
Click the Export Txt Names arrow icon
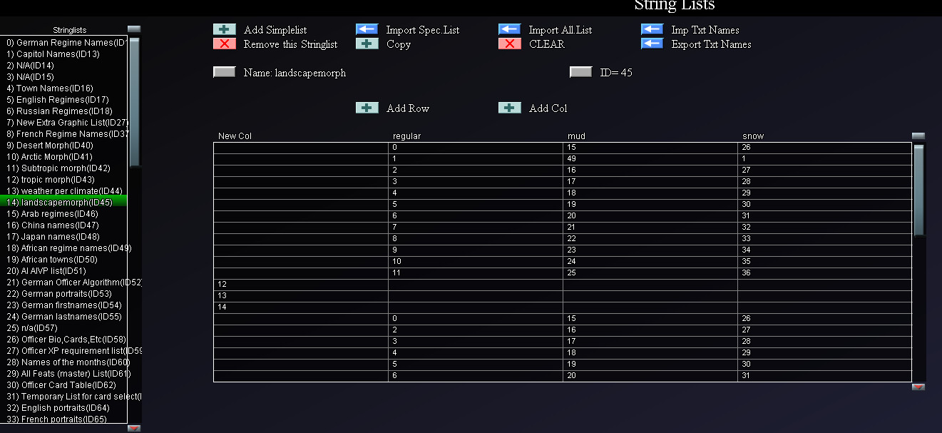652,44
